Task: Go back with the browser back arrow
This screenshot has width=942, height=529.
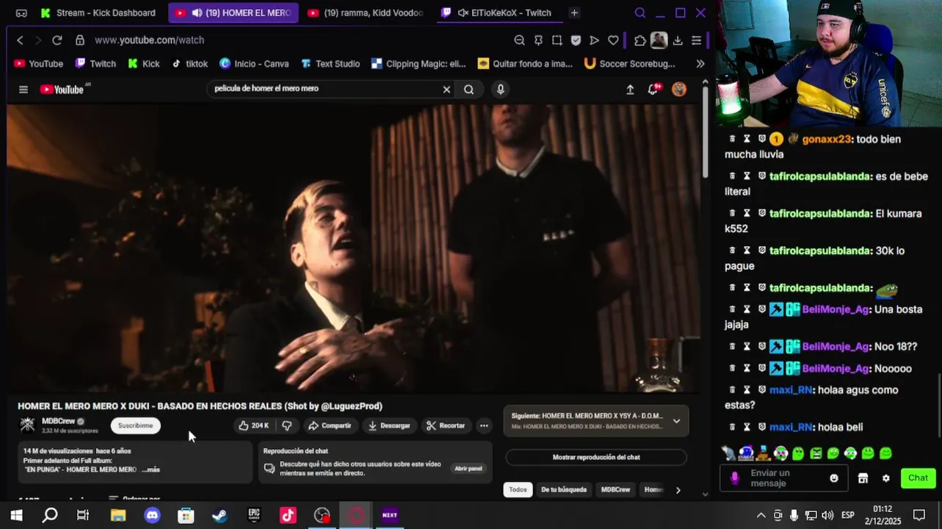Action: pyautogui.click(x=20, y=40)
